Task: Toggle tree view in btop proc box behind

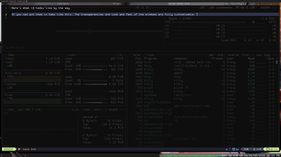Action: [246, 55]
